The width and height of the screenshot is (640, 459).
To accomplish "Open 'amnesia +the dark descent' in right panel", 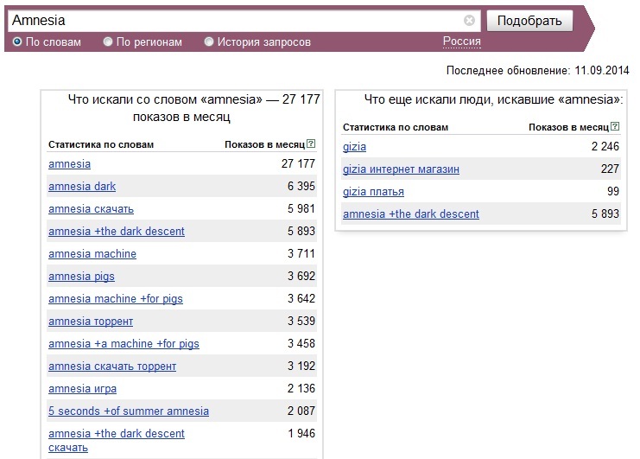I will click(x=410, y=214).
